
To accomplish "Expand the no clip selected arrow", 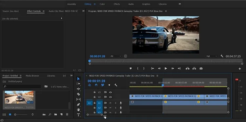I will (x=62, y=18).
